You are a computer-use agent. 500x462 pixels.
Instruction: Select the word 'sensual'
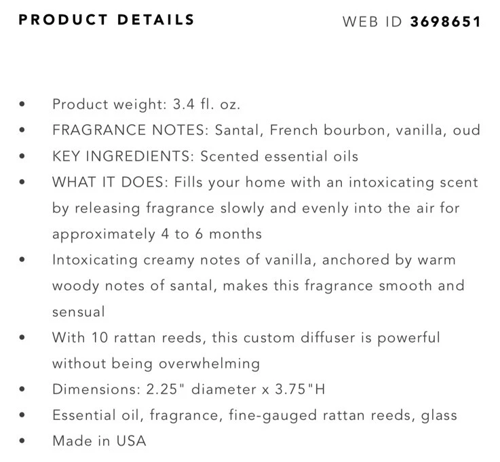coord(79,311)
